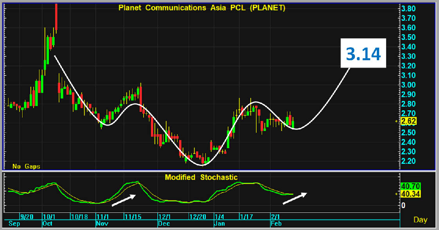Click the 2.40 price axis label
The width and height of the screenshot is (439, 230).
(408, 142)
